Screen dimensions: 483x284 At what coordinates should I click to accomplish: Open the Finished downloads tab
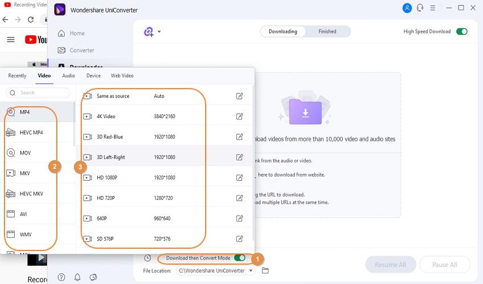tap(327, 32)
